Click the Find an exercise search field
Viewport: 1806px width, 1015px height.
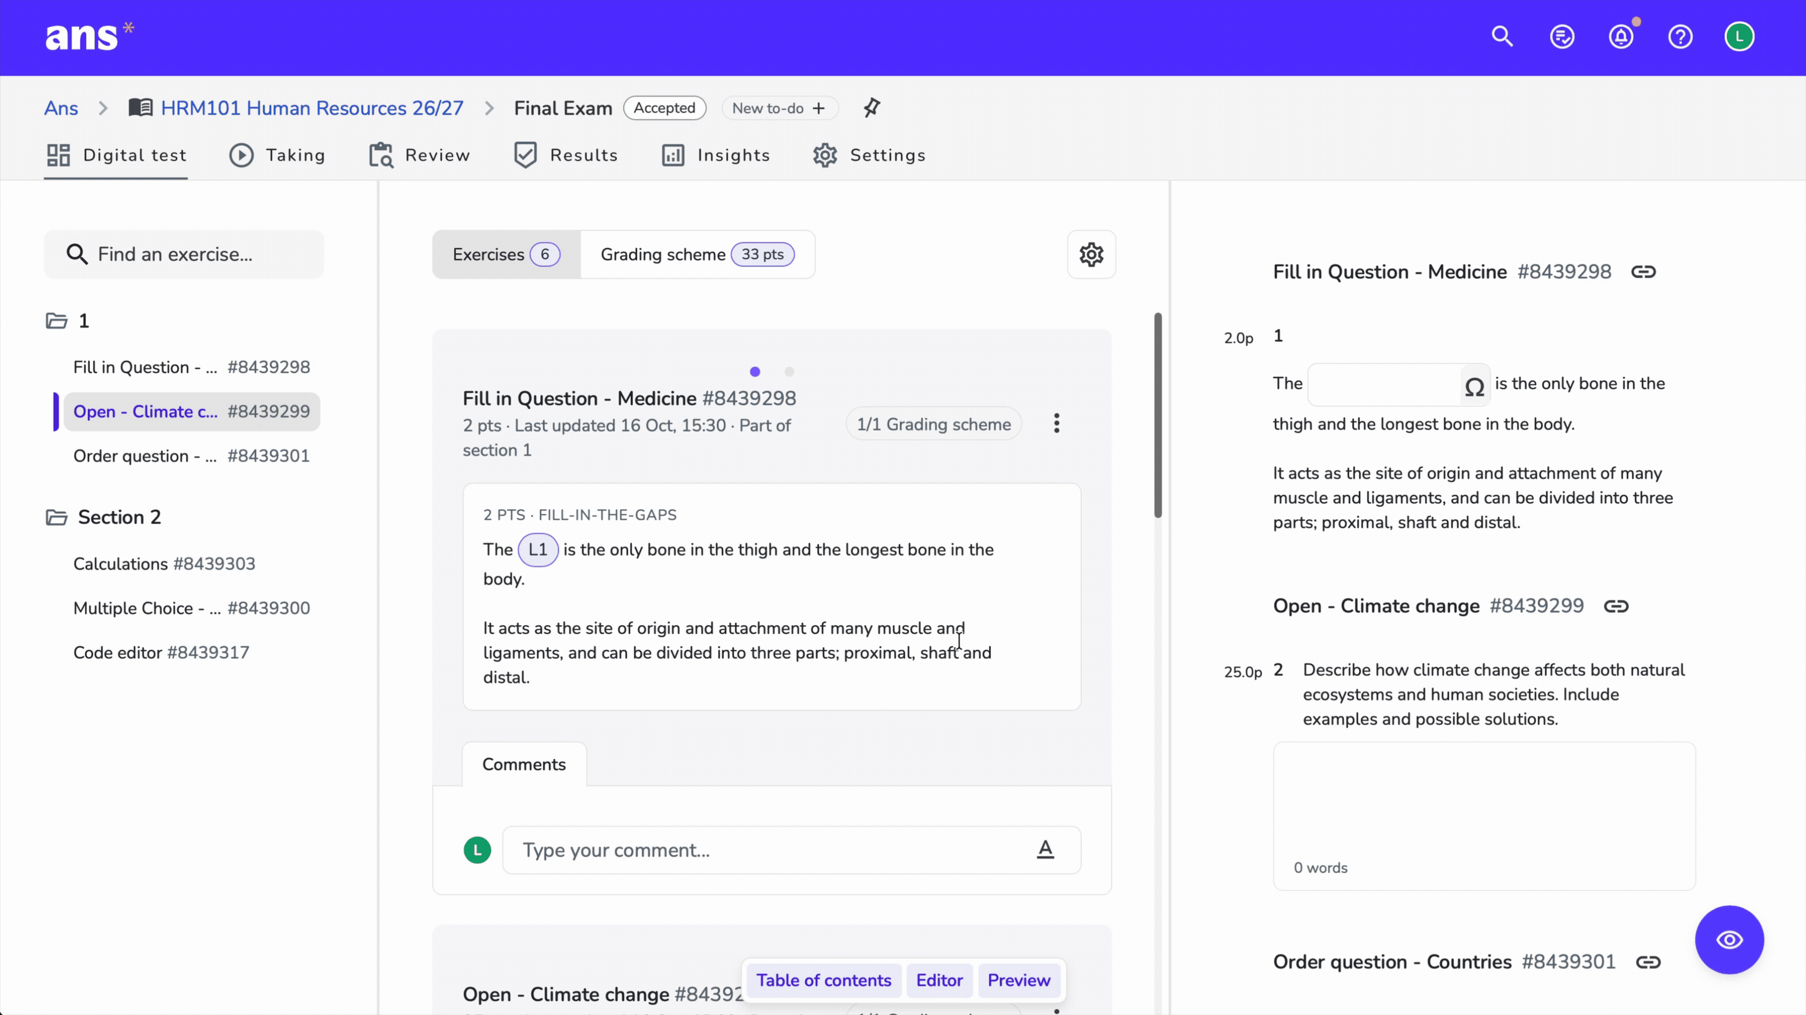[185, 255]
